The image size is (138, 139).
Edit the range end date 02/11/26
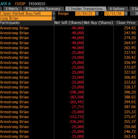coord(114,13)
